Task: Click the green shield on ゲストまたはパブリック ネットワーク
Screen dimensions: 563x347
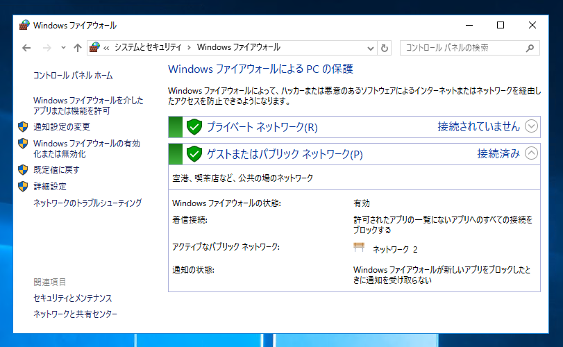Action: [194, 154]
